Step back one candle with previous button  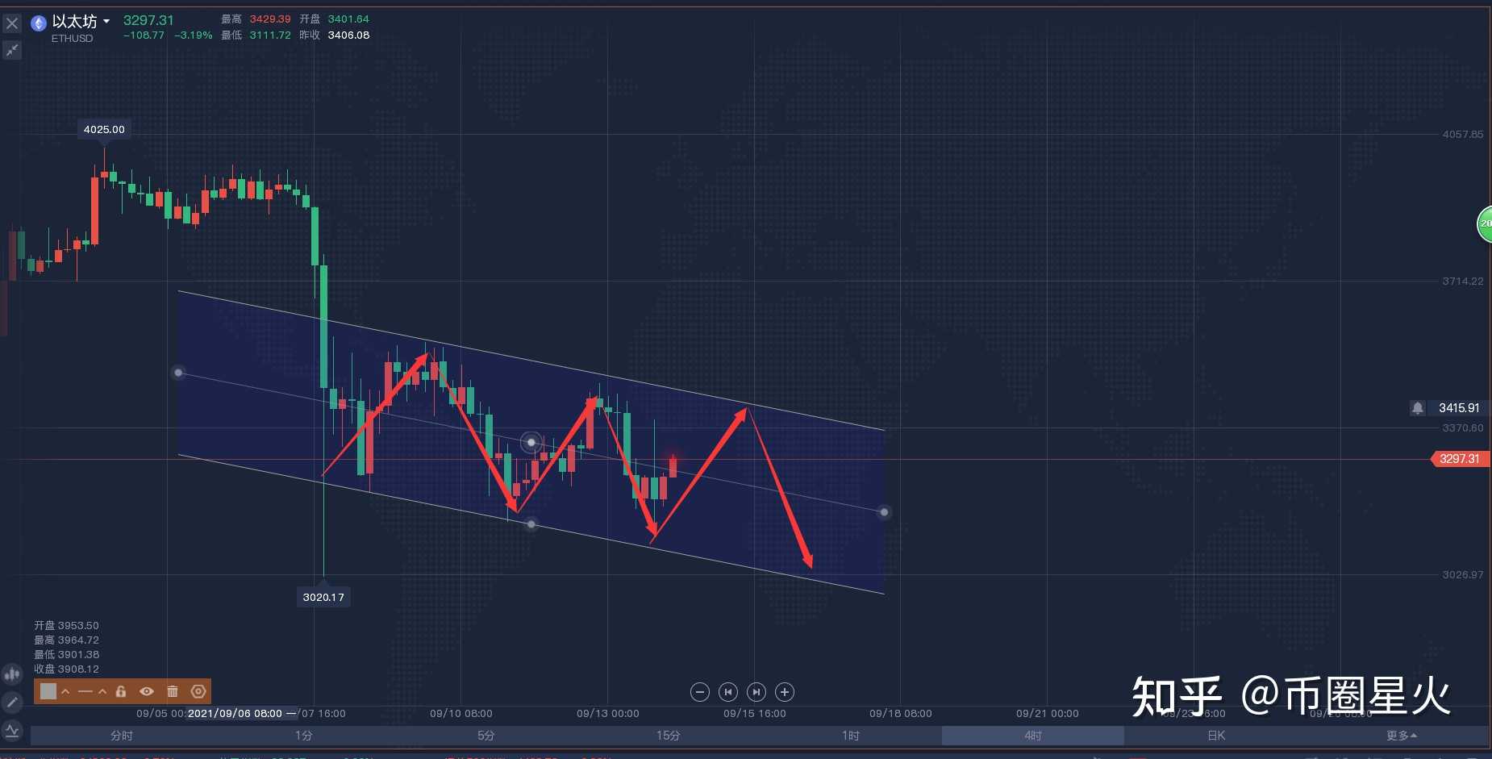(728, 692)
